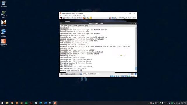This screenshot has width=187, height=105.
Task: Open Sublime Text from the taskbar
Action: [x=22, y=103]
